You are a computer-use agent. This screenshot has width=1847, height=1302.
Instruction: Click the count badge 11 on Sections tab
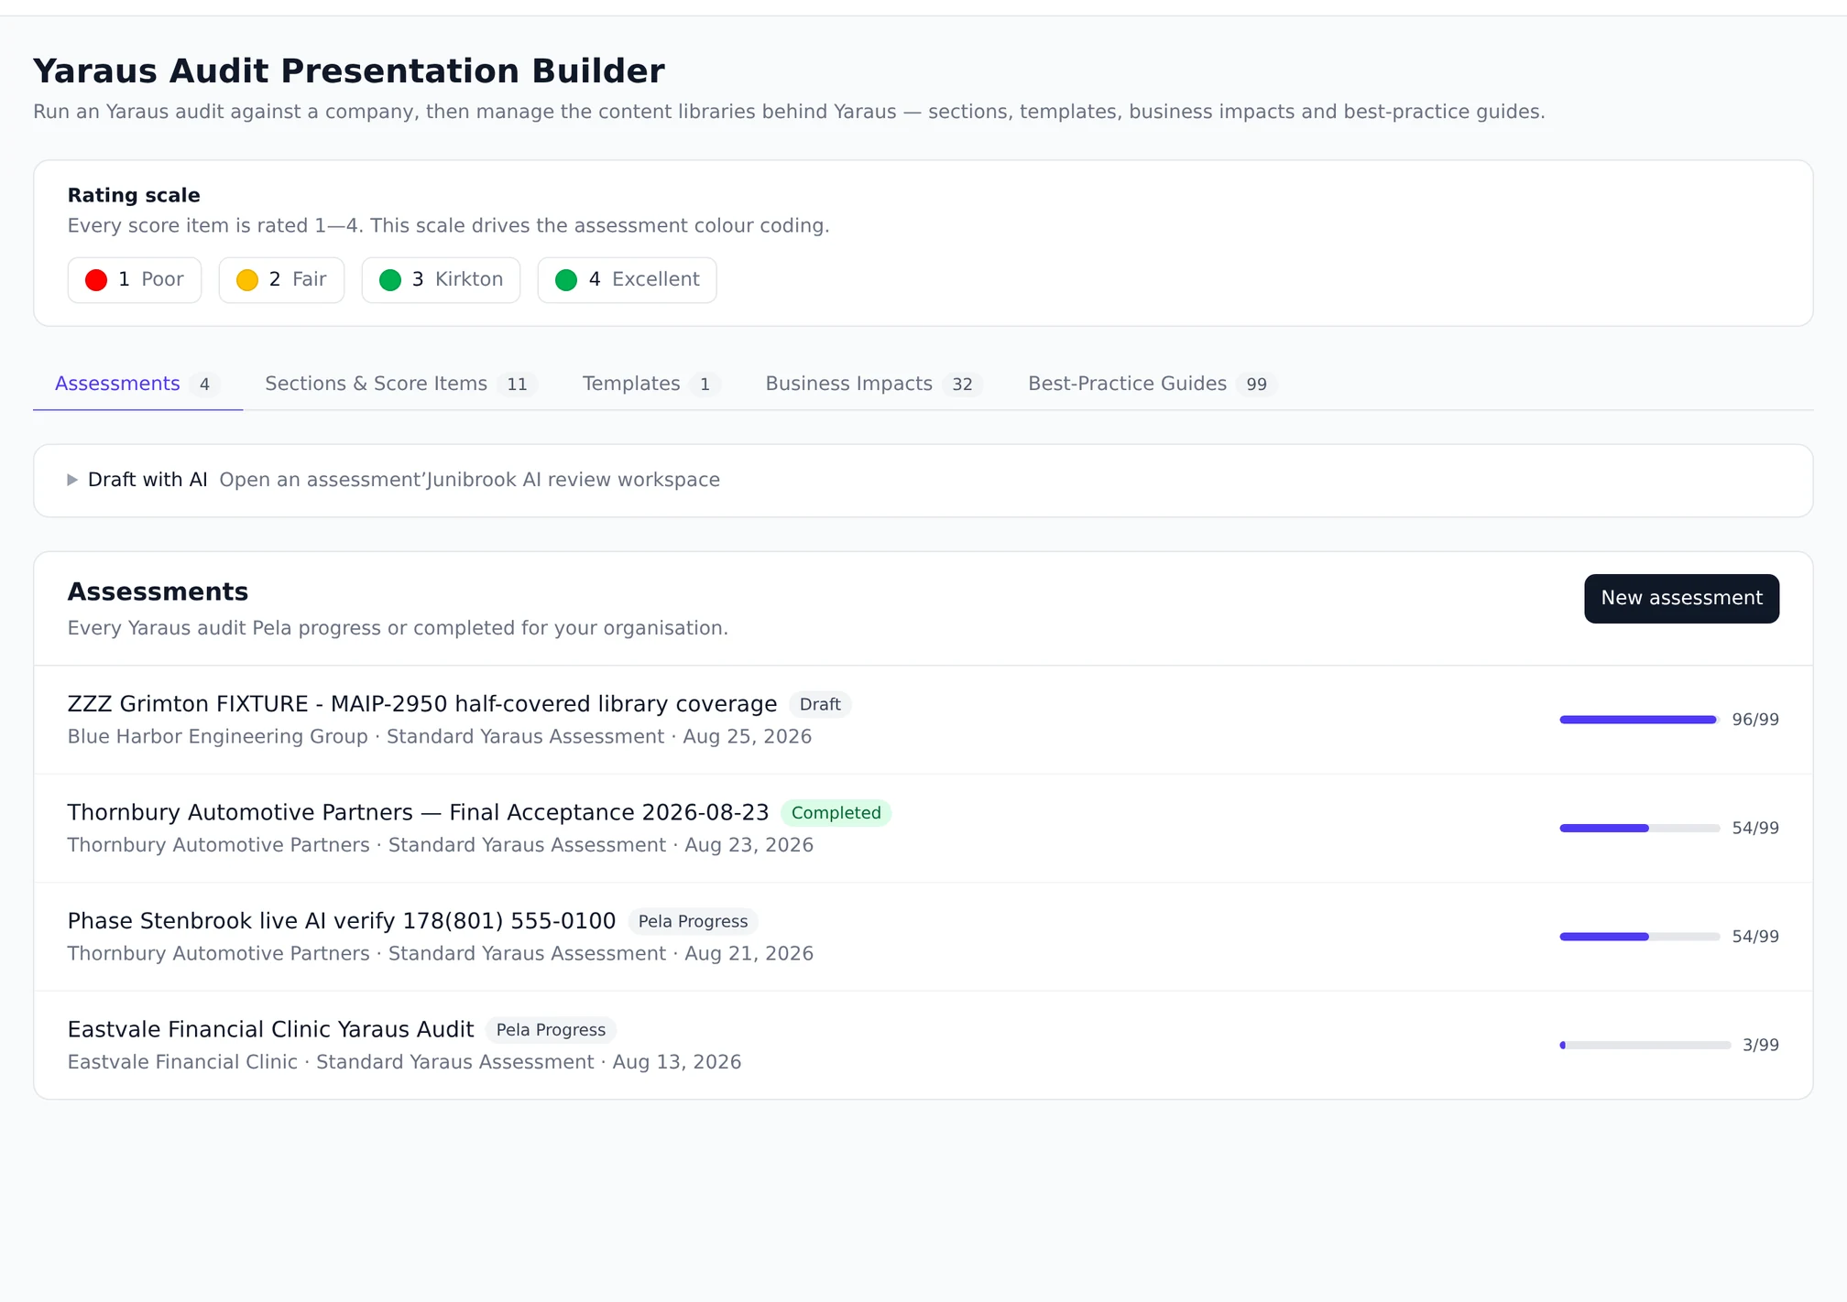[517, 385]
